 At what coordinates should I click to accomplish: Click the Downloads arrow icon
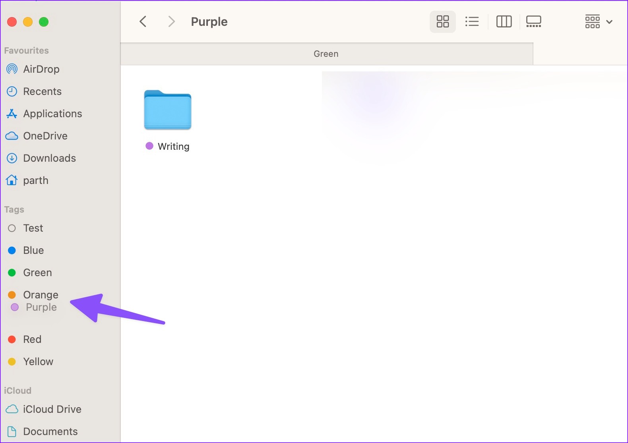(12, 158)
